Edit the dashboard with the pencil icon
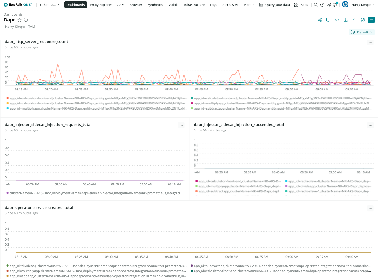The width and height of the screenshot is (378, 279). click(x=354, y=20)
